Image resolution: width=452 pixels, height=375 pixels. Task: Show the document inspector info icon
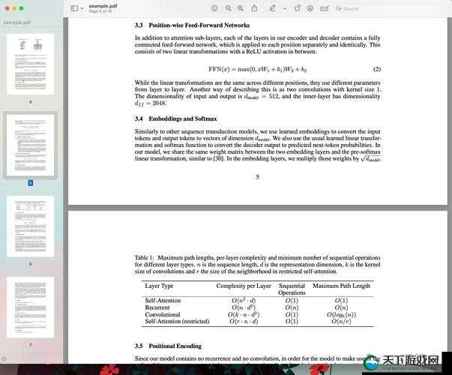(214, 8)
